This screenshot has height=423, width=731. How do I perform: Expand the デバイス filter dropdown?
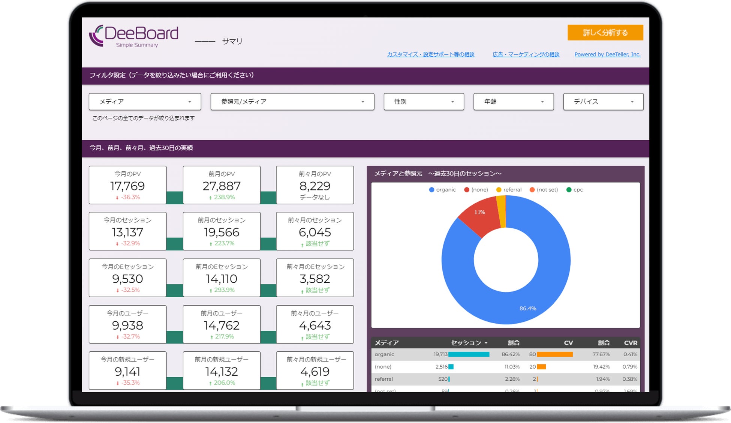[603, 102]
